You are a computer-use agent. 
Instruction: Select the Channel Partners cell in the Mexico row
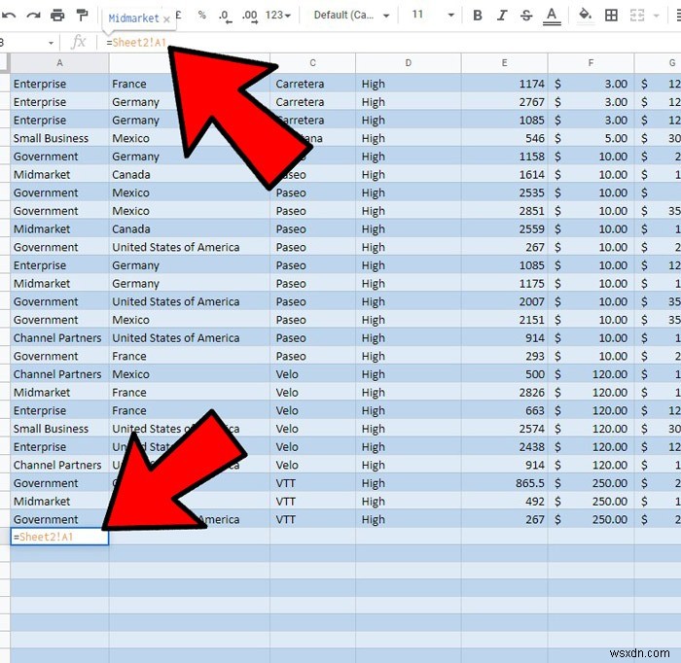click(x=59, y=374)
